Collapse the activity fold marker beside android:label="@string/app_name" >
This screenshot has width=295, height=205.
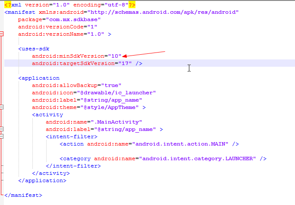1,129
